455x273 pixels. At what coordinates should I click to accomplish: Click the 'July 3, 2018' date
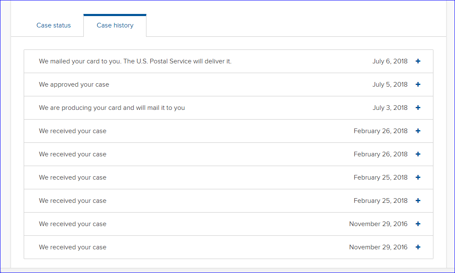[x=390, y=107]
